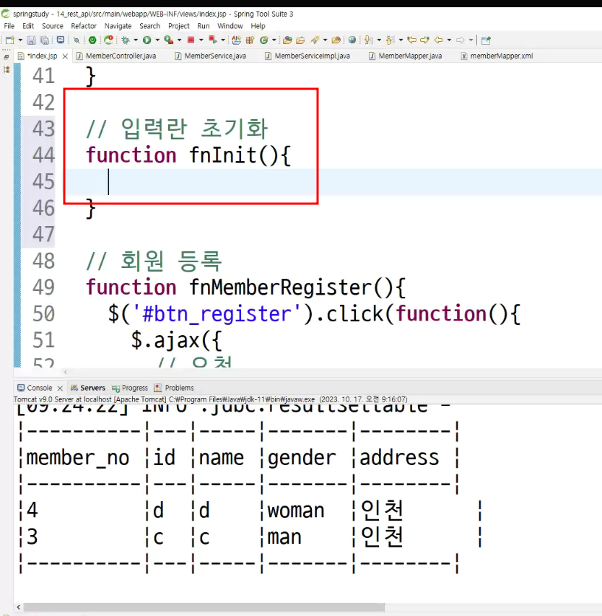Click the Run Last Tool external tools icon
The image size is (602, 616).
(169, 40)
